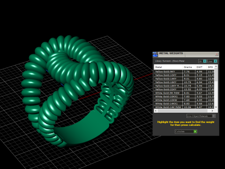
Task: Click the Metal column header
Action: 168,67
